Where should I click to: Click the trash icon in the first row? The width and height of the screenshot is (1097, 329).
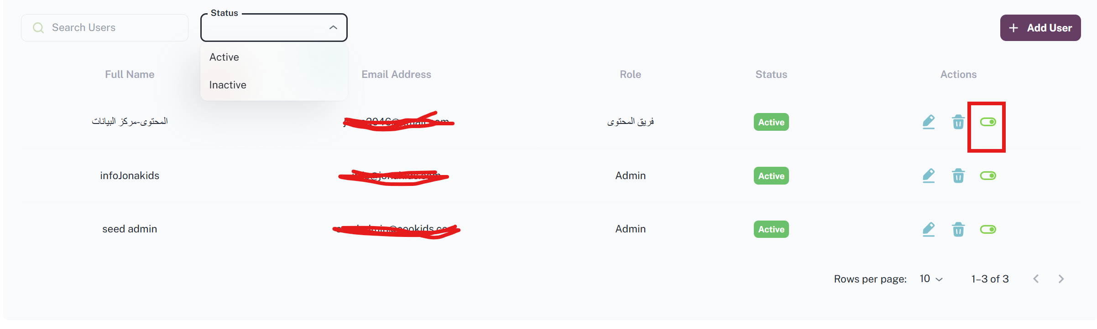[958, 122]
